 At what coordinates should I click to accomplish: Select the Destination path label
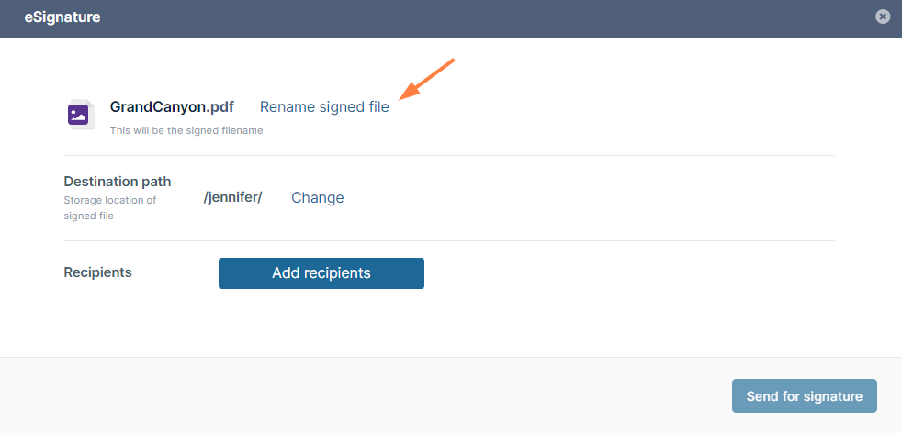118,182
